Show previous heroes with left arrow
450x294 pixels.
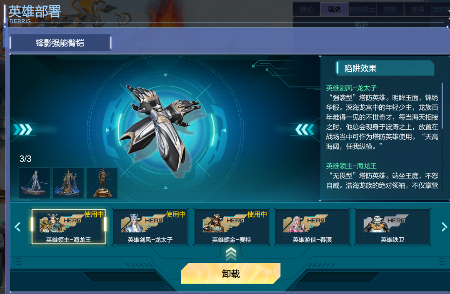tap(17, 227)
